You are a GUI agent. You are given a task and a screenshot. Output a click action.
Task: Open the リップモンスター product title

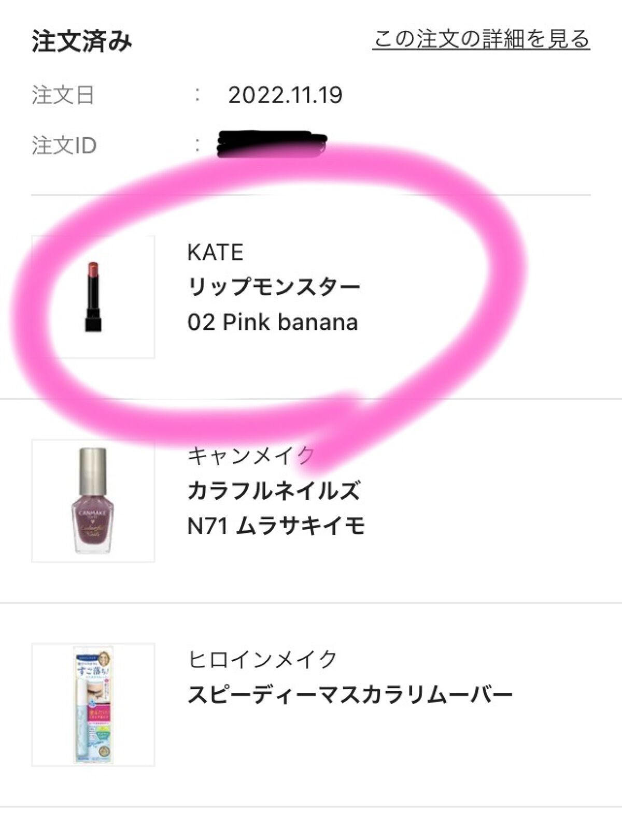[274, 287]
